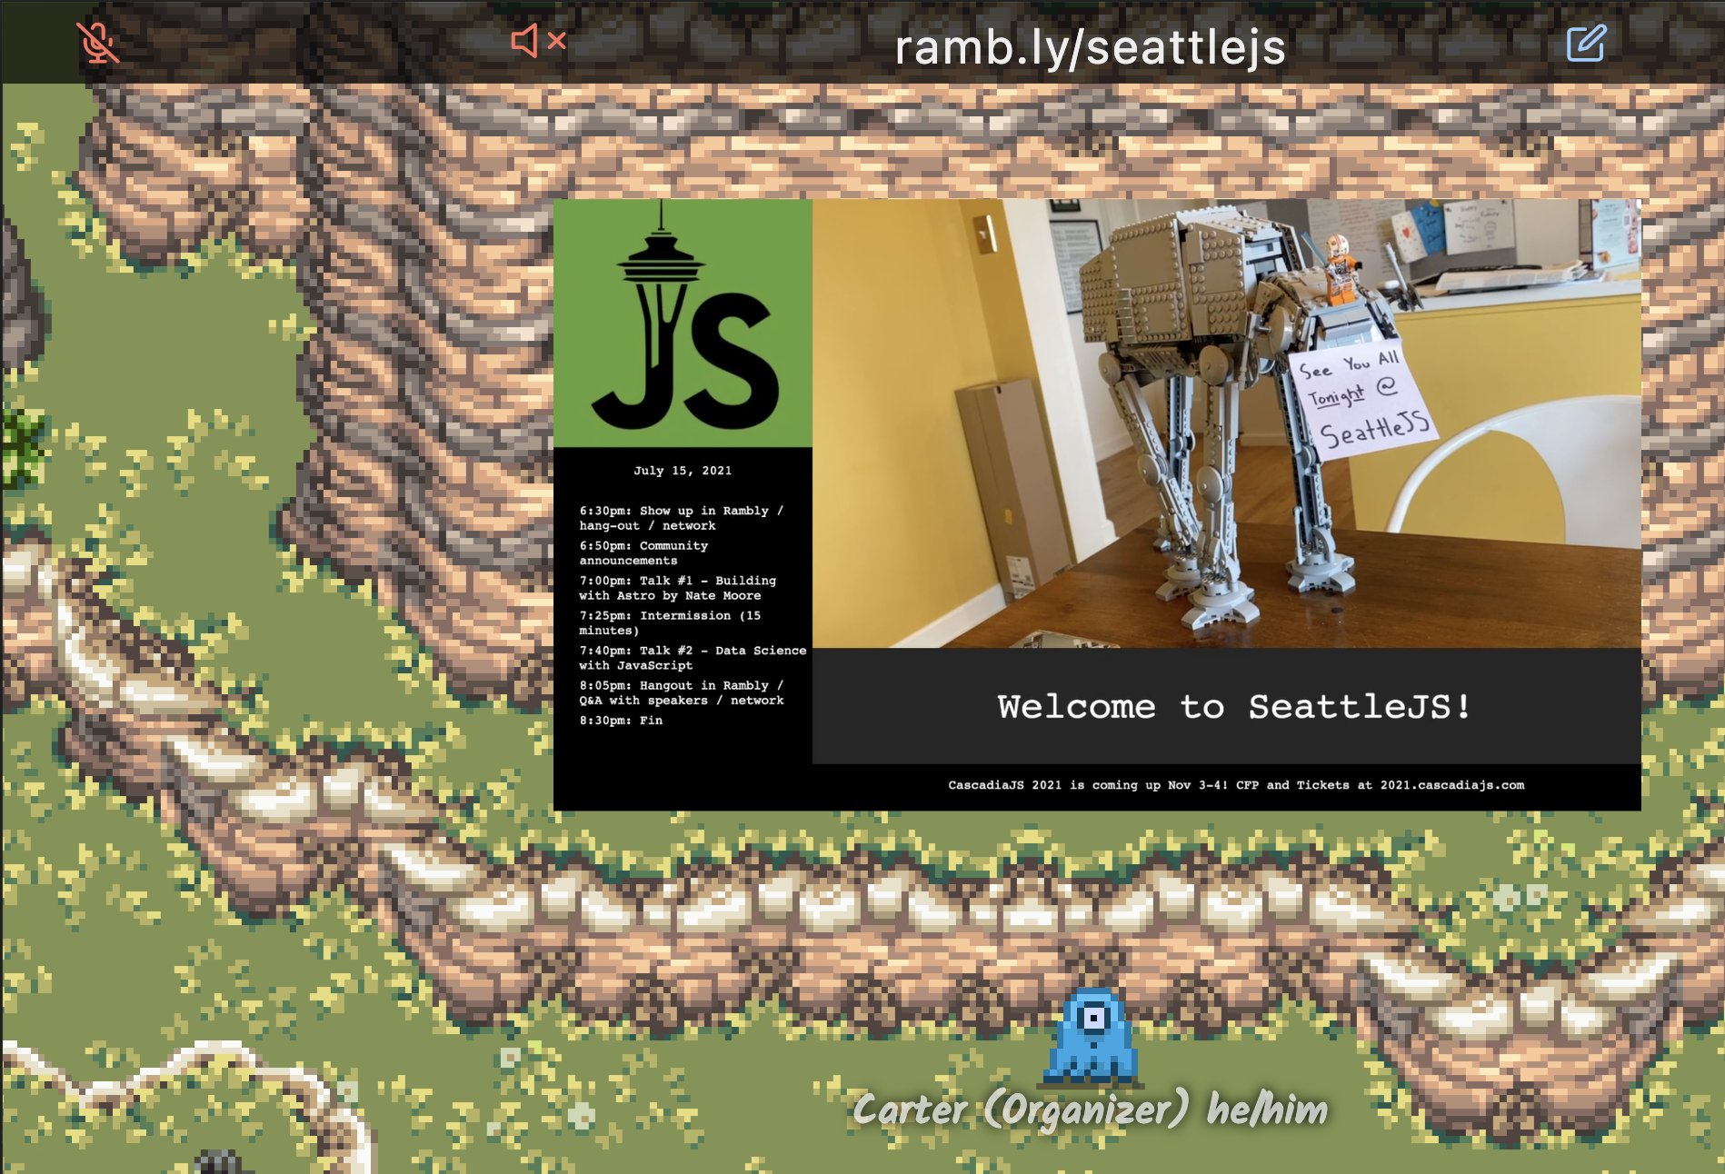Select the blue one-eyed avatar character
This screenshot has height=1174, width=1725.
coord(1093,1037)
